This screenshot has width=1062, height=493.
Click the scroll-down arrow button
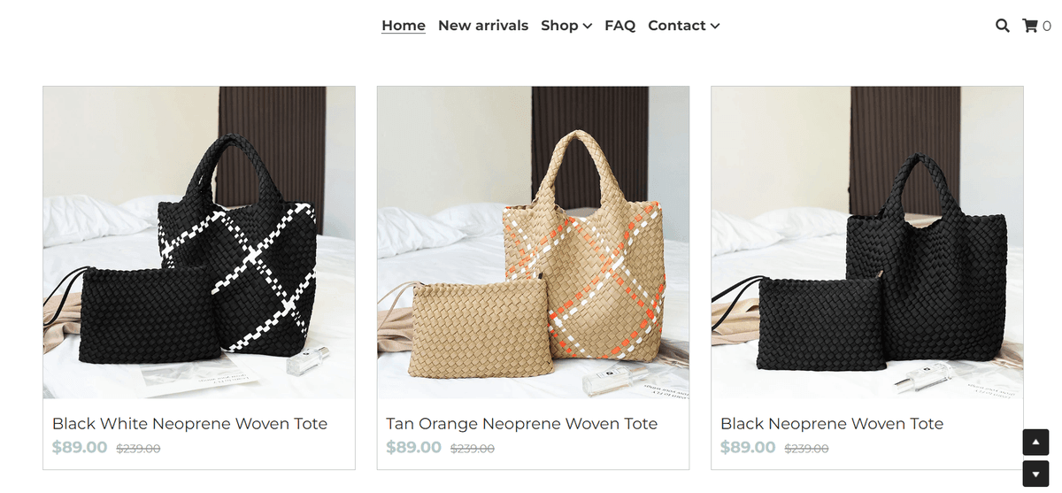click(1035, 474)
